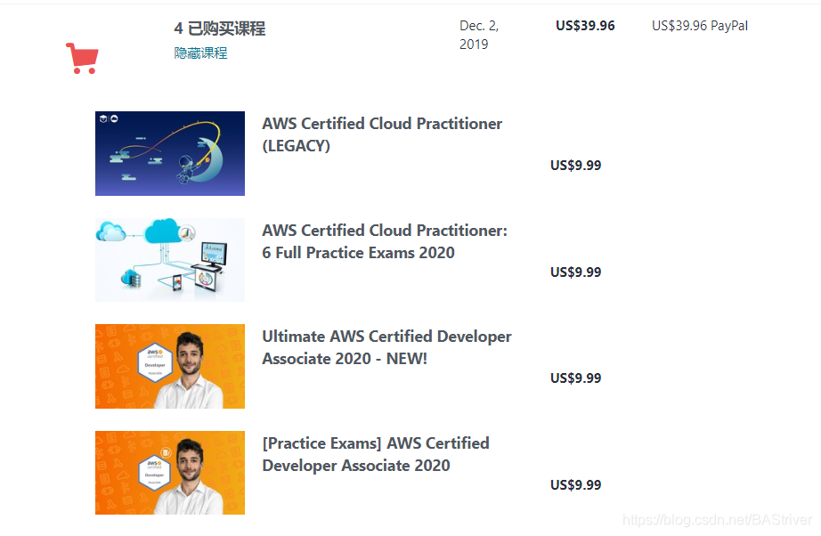Open the Ultimate AWS Certified Developer Associate thumbnail
The height and width of the screenshot is (536, 821).
coord(170,367)
